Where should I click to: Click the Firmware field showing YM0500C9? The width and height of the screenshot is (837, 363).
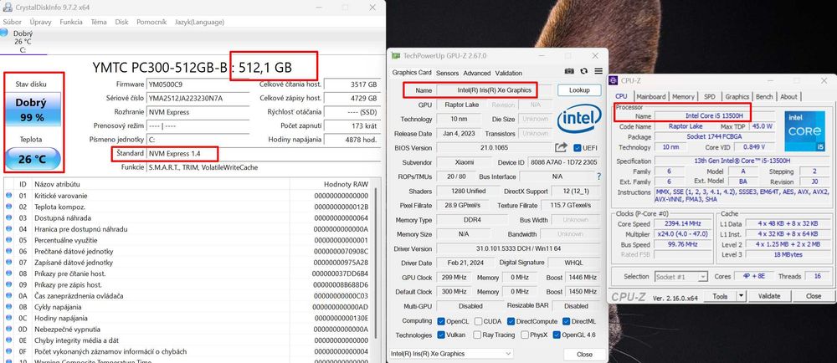[x=198, y=84]
